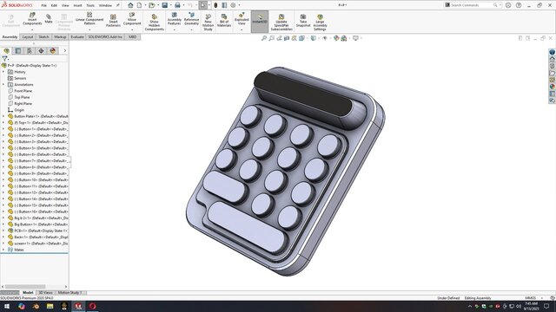Click Zoom to Fit in view toolbar
Image resolution: width=556 pixels, height=312 pixels.
pos(264,38)
